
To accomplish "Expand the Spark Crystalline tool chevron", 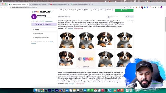I will pos(53,12).
